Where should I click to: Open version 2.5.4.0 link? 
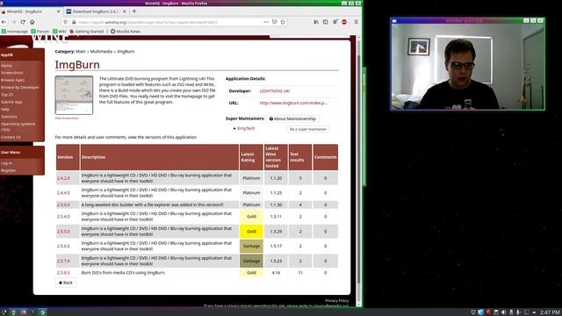[x=63, y=217]
